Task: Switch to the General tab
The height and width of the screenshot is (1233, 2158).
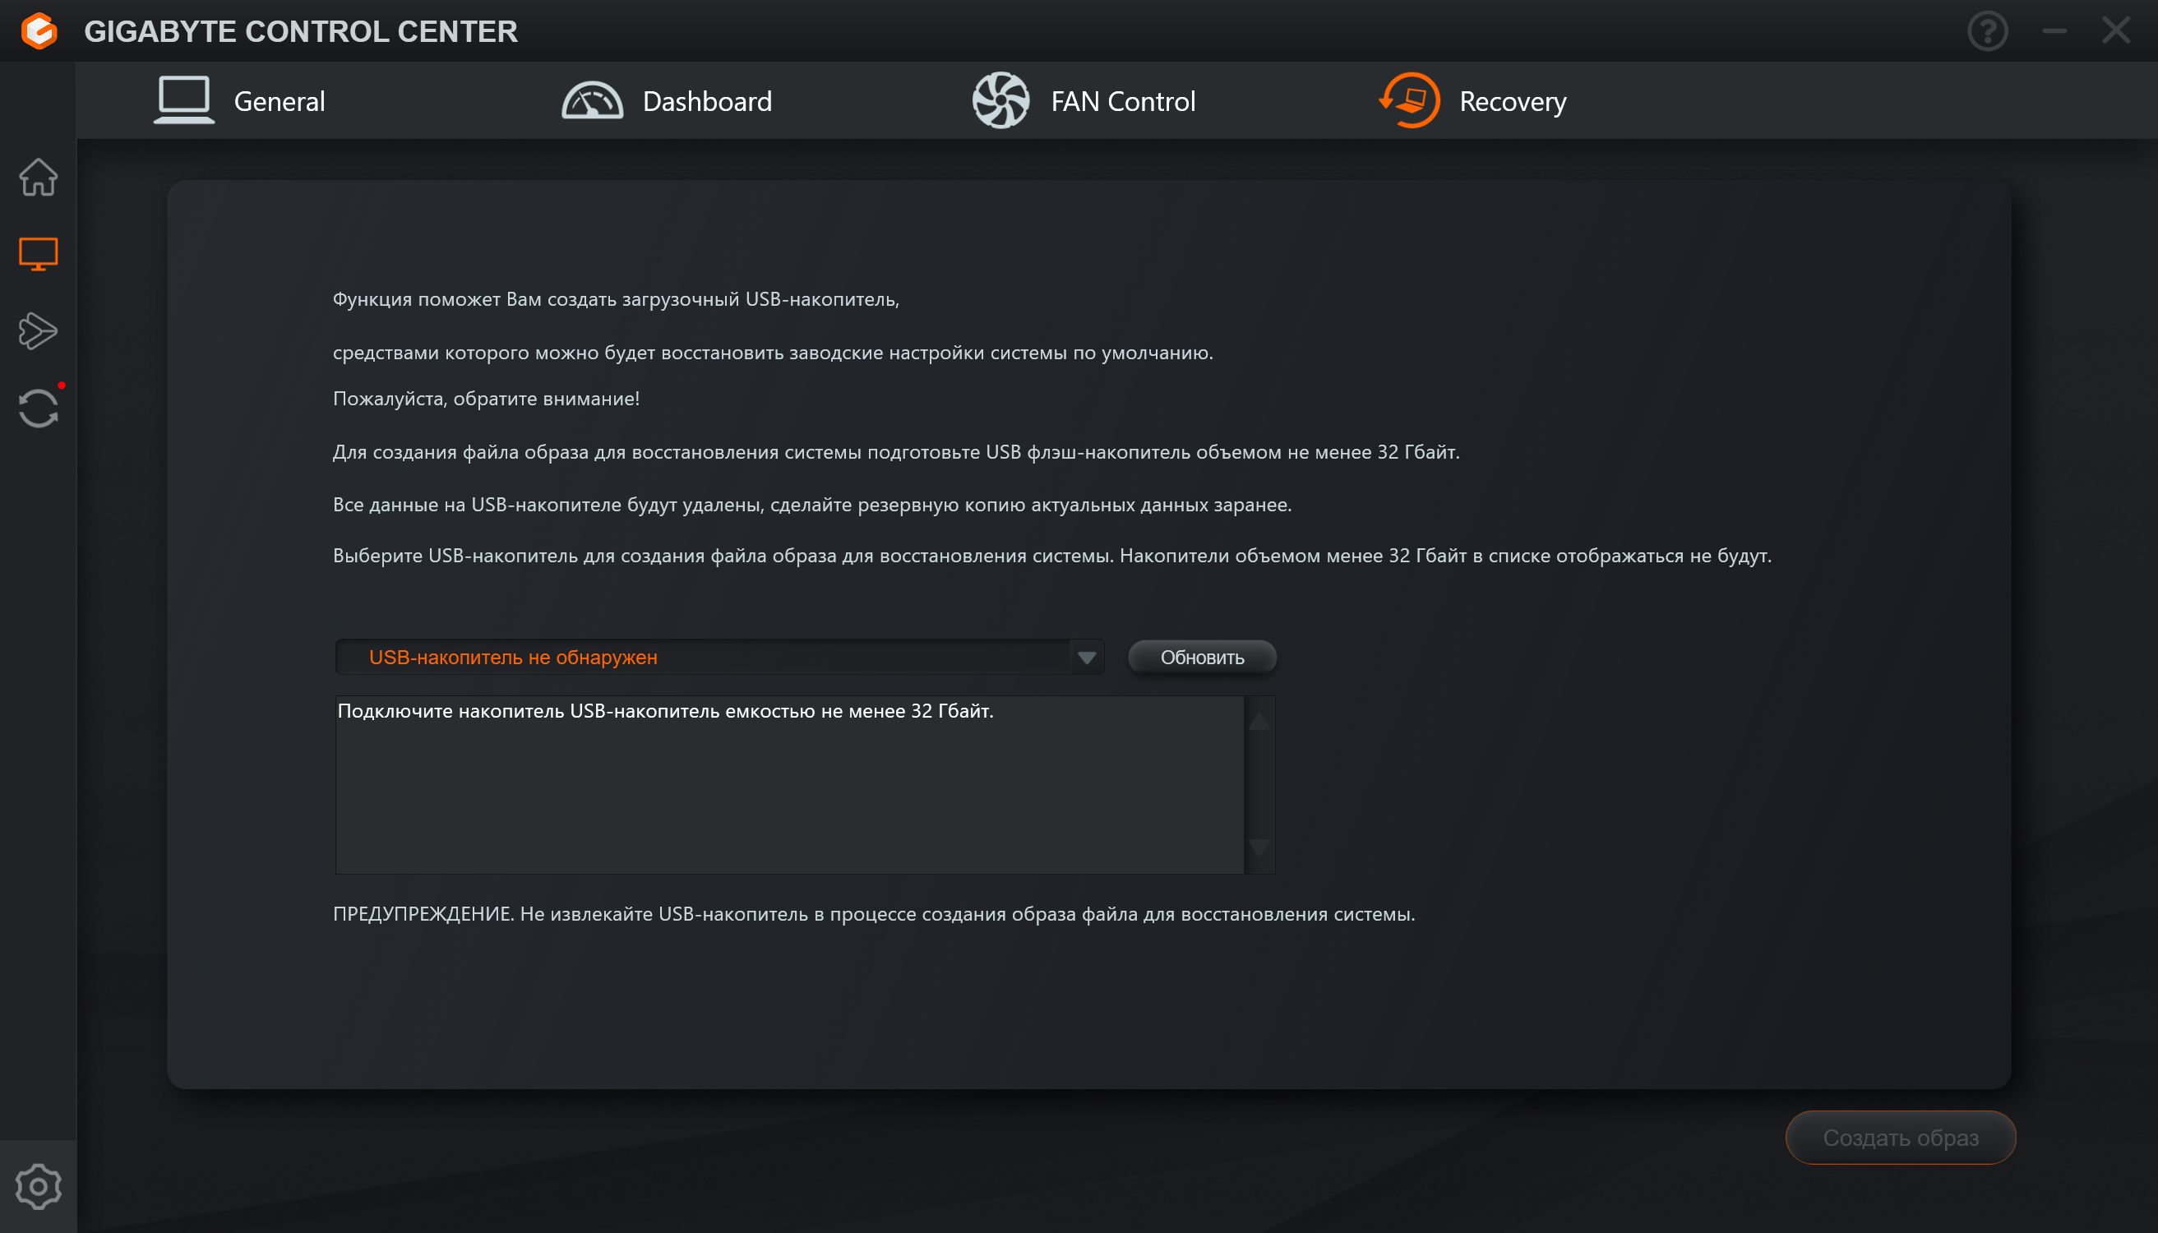Action: [279, 102]
